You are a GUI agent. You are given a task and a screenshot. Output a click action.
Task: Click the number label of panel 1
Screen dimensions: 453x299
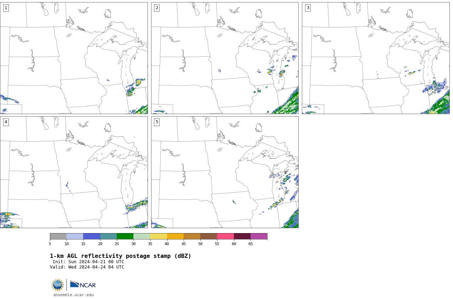point(6,8)
